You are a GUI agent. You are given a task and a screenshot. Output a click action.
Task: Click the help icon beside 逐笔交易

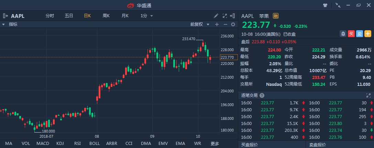coord(262,95)
